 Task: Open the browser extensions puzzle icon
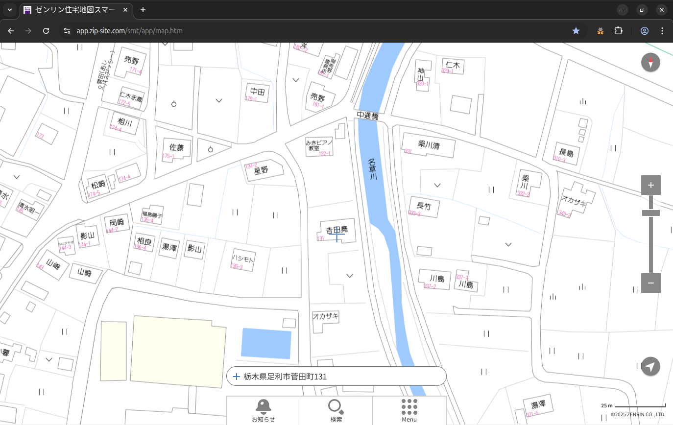(x=618, y=31)
